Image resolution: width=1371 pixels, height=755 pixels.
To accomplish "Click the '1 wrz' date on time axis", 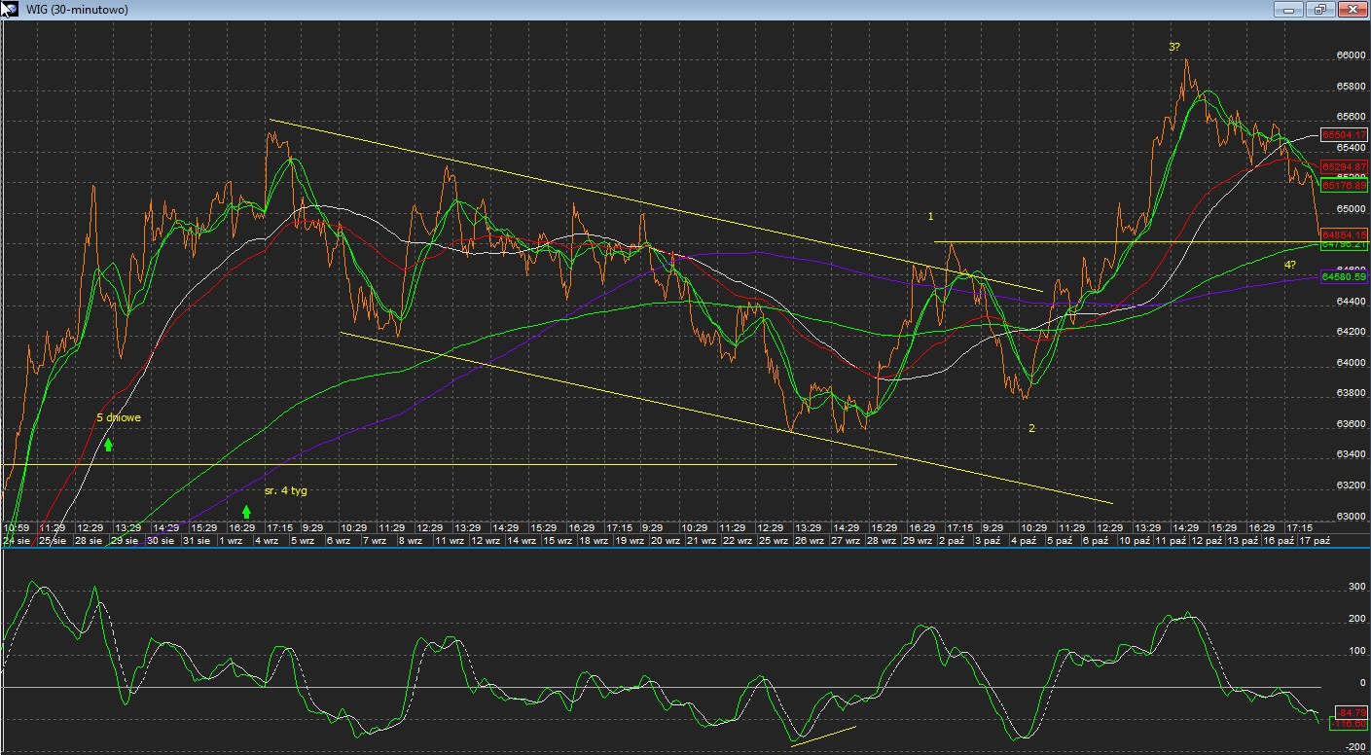I will click(231, 540).
